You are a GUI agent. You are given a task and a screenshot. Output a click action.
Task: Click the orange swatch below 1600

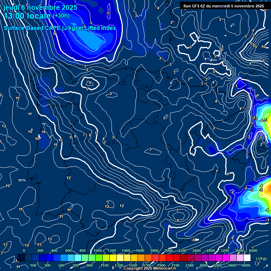click(x=141, y=258)
